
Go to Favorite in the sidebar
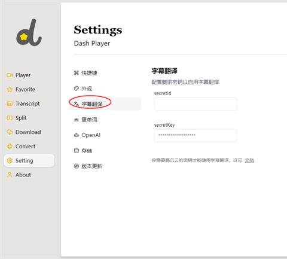29,89
